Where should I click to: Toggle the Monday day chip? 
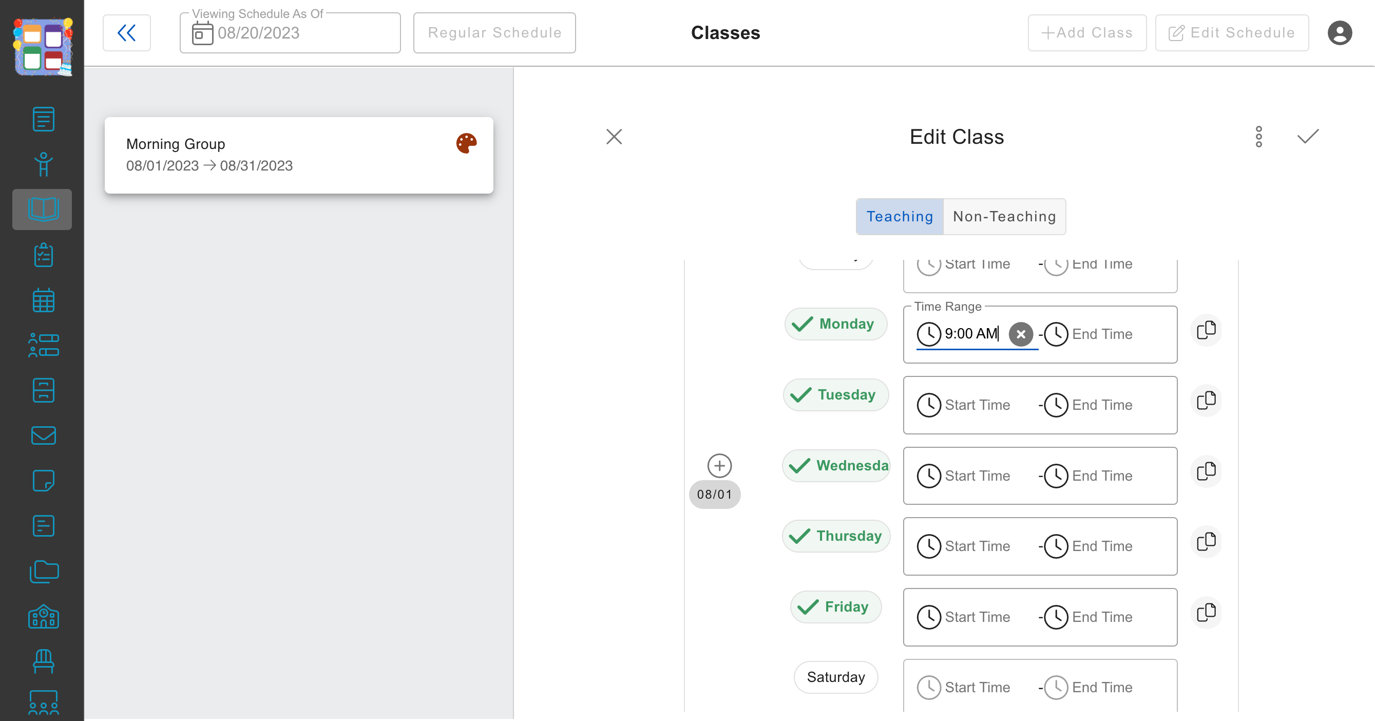(835, 324)
